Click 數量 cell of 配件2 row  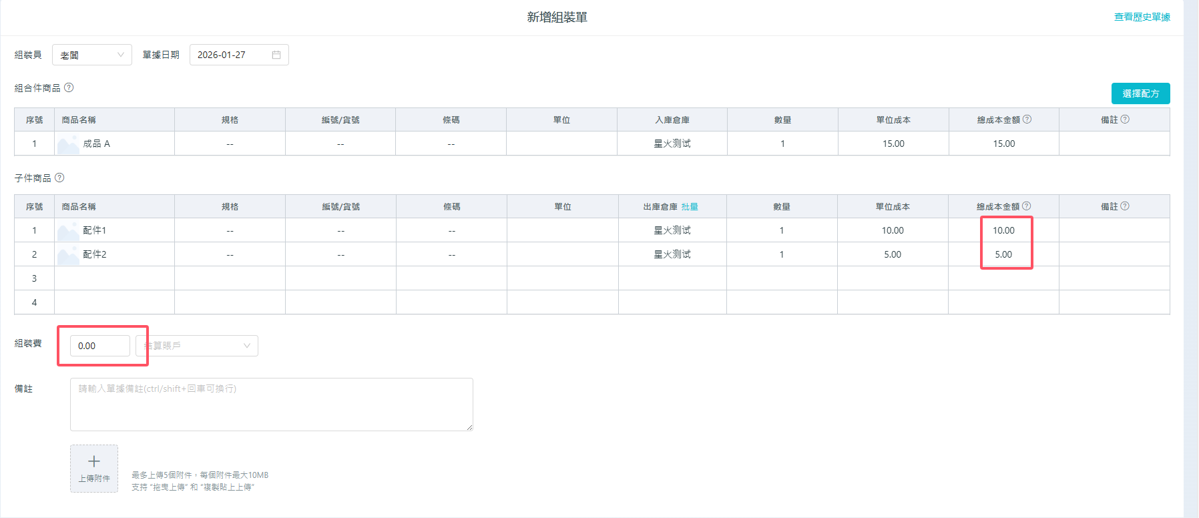click(781, 254)
